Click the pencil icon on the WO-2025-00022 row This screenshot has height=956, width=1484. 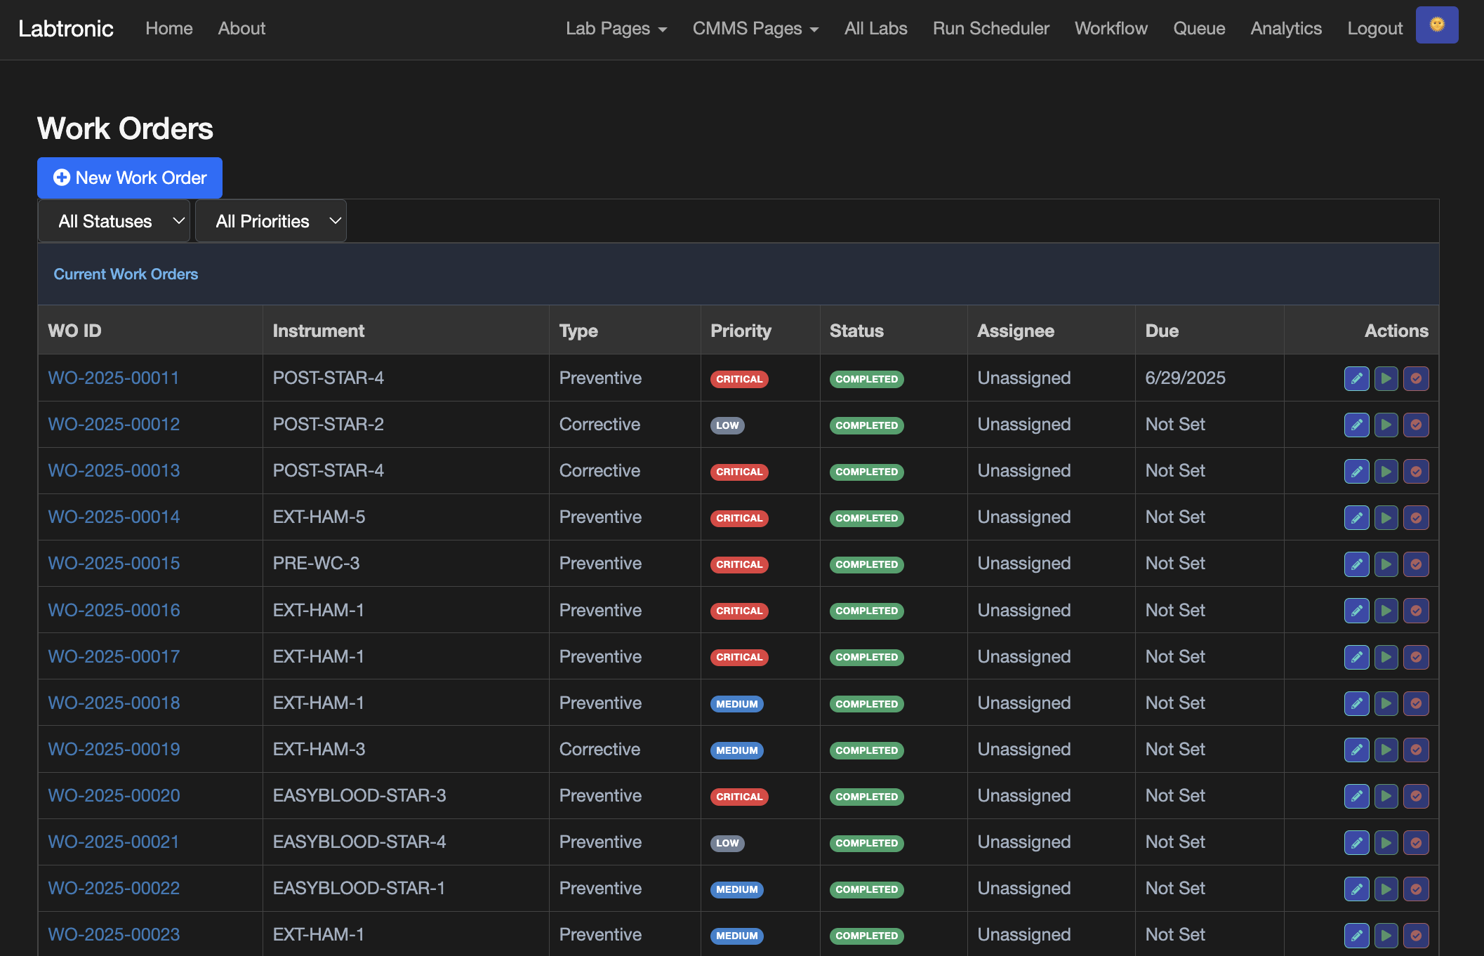point(1356,889)
